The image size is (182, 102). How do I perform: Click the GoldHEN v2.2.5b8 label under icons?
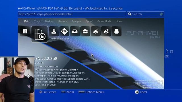tap(59, 39)
